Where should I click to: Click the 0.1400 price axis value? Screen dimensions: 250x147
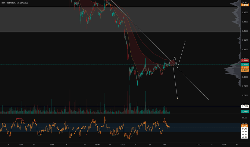(245, 40)
